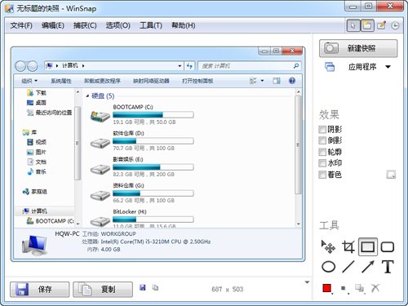Click the small copy pages icon
Image resolution: width=408 pixels, height=306 pixels.
pos(155,287)
